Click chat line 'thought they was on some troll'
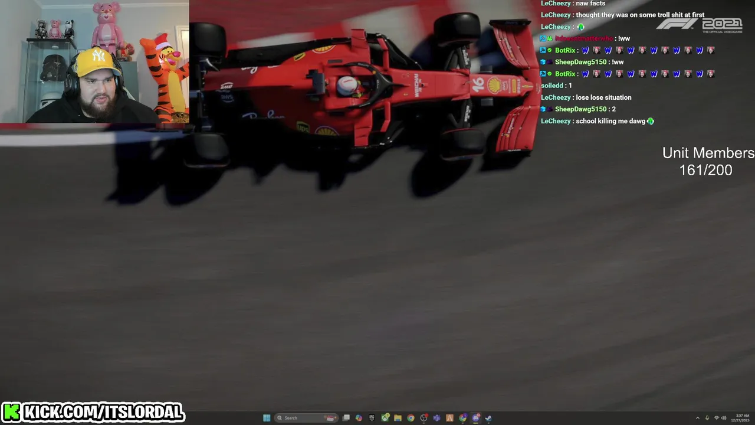The image size is (755, 425). click(x=640, y=15)
